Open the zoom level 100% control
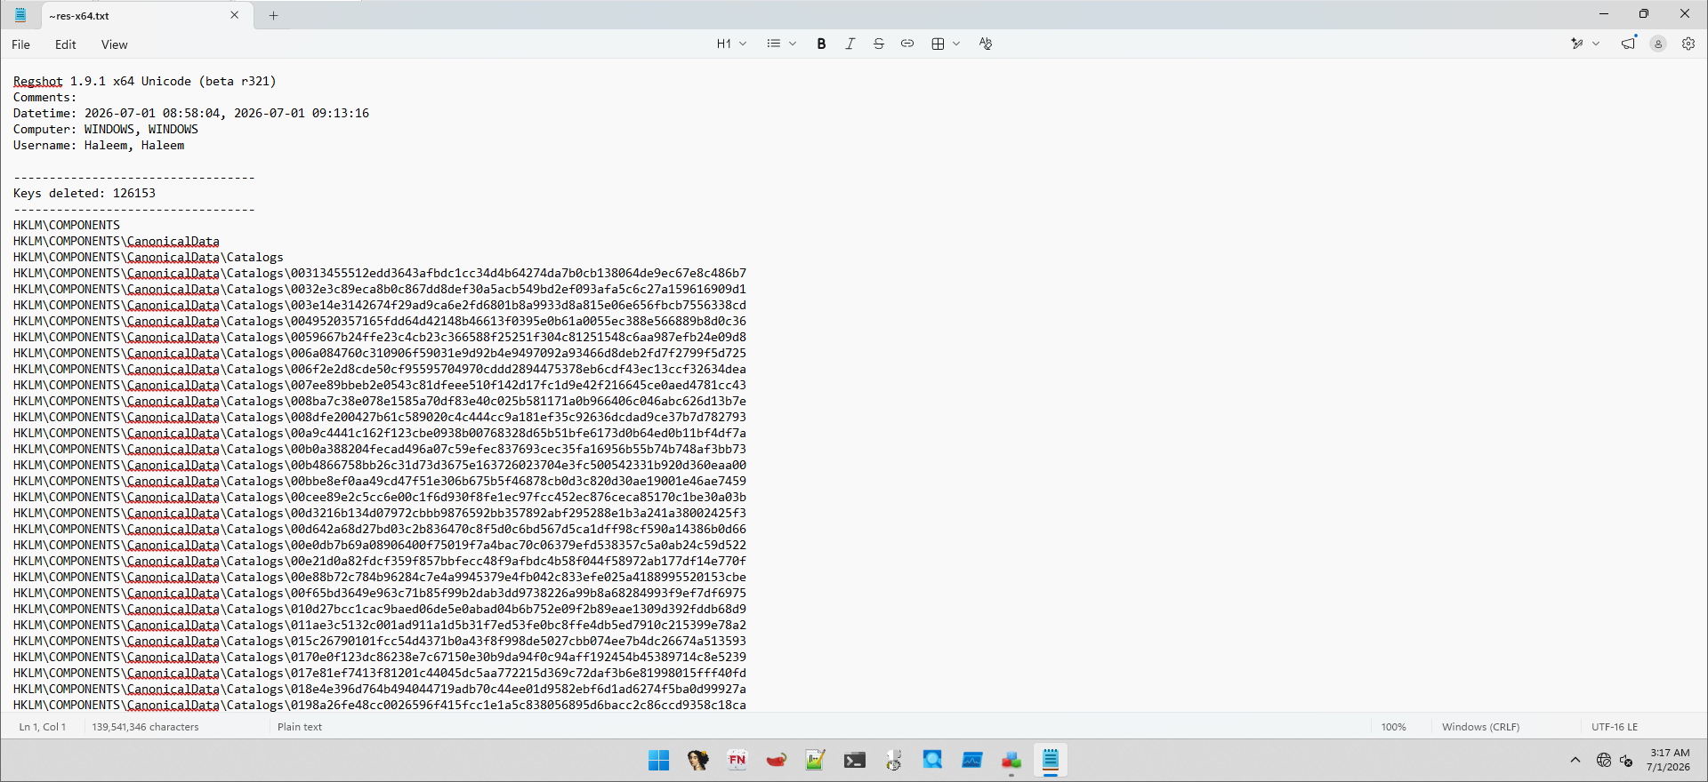 coord(1393,727)
